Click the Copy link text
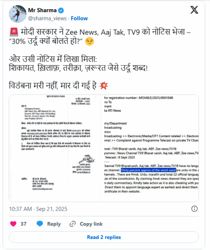210x250 pixels. pos(91,224)
